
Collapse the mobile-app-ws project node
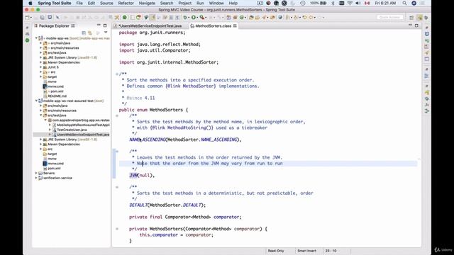pyautogui.click(x=36, y=38)
